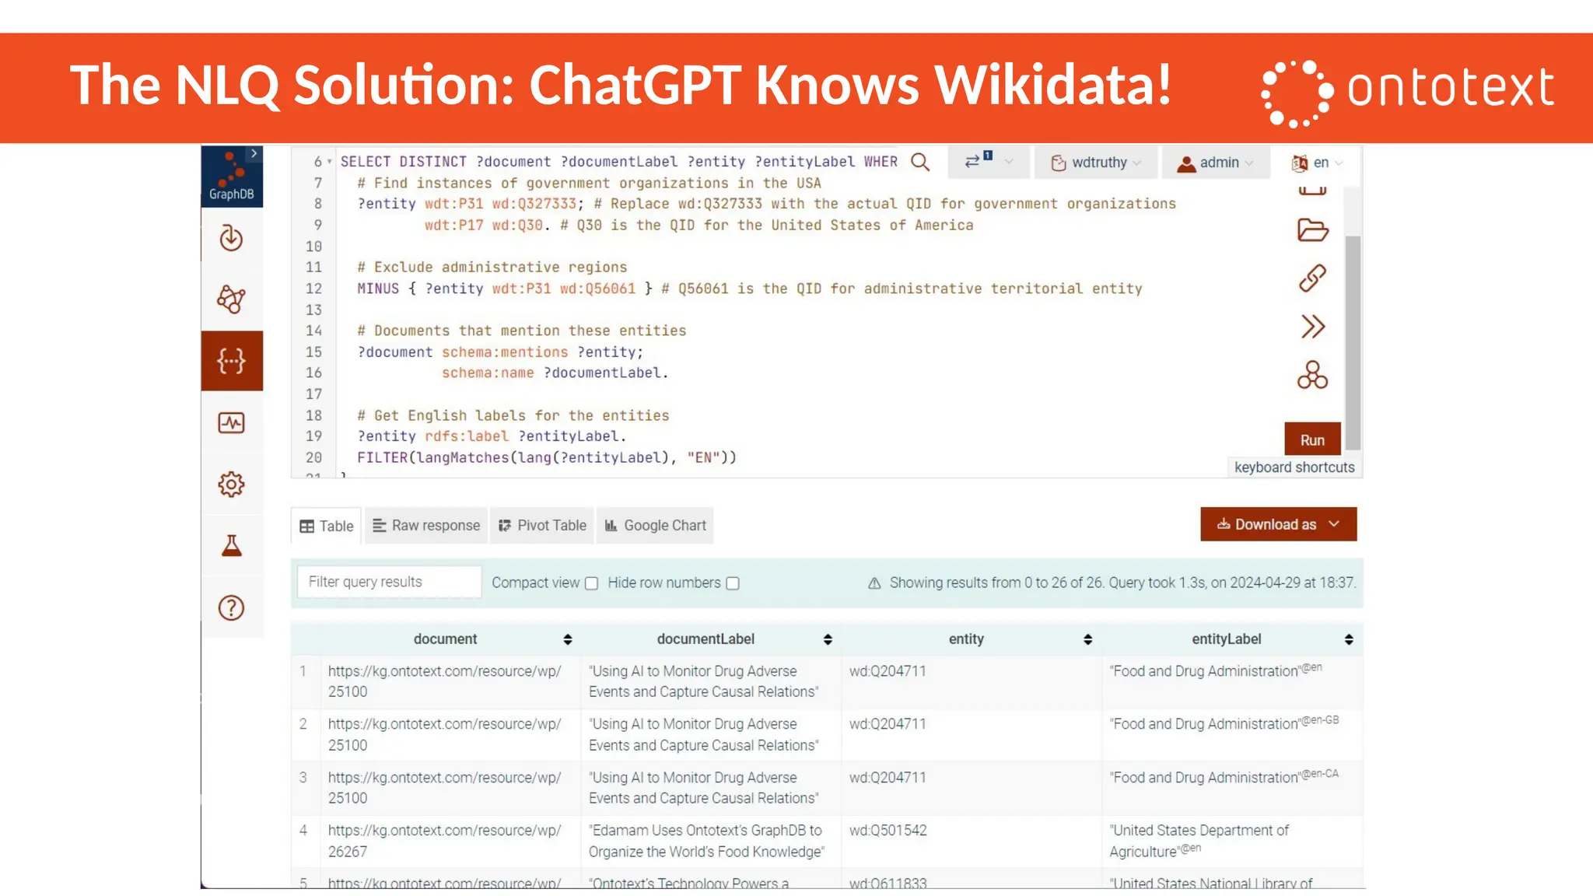Click the ontotext logo in banner
The image size is (1593, 896).
[x=1407, y=93]
